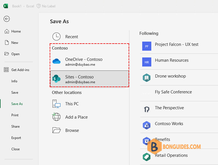Click Close to close the workbook
Image resolution: width=218 pixels, height=165 pixels.
15,149
